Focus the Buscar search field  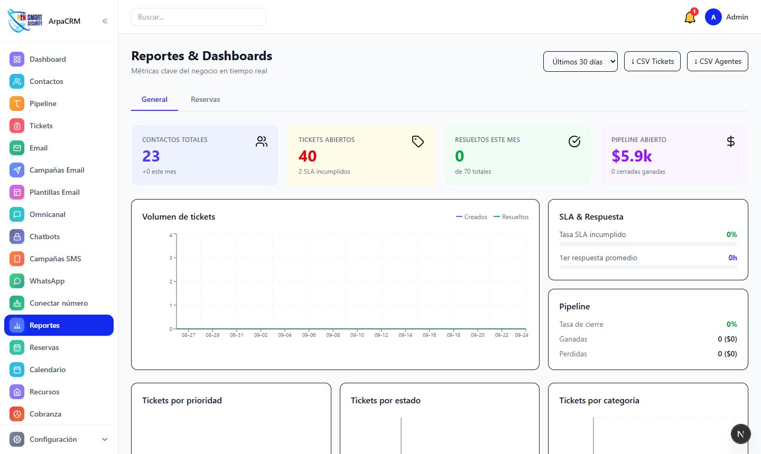199,17
